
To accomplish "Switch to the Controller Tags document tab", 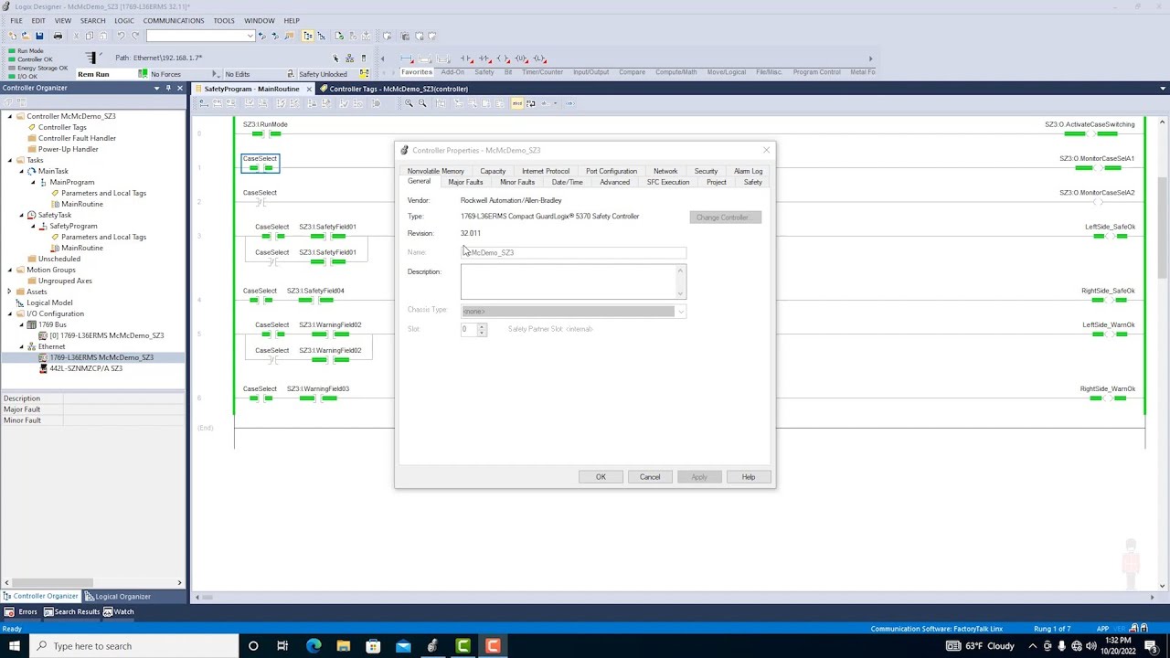I will point(398,89).
